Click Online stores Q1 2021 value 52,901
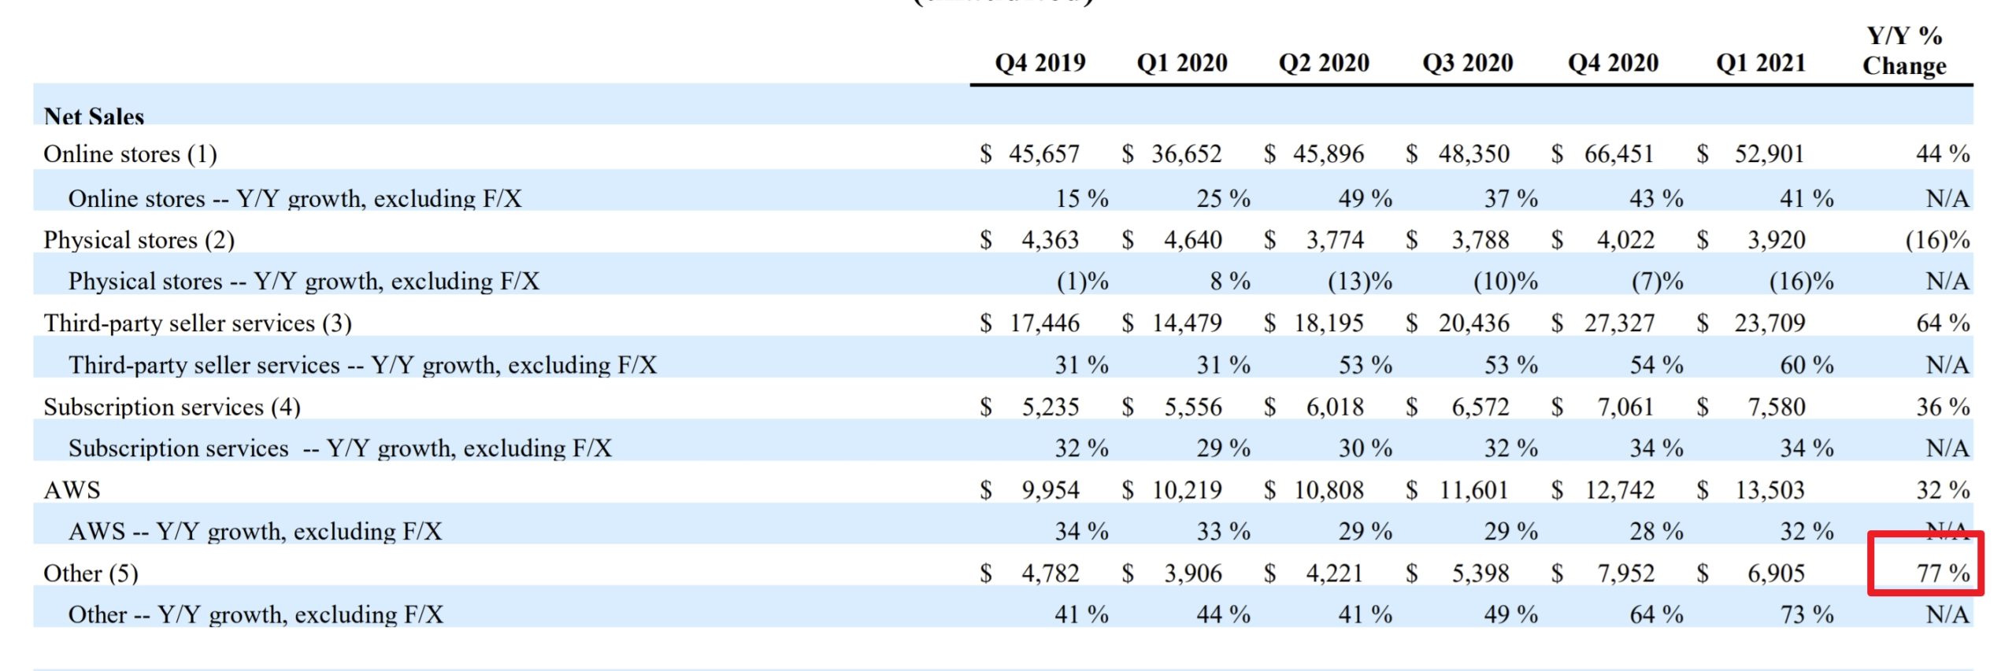The width and height of the screenshot is (2016, 671). [1769, 154]
